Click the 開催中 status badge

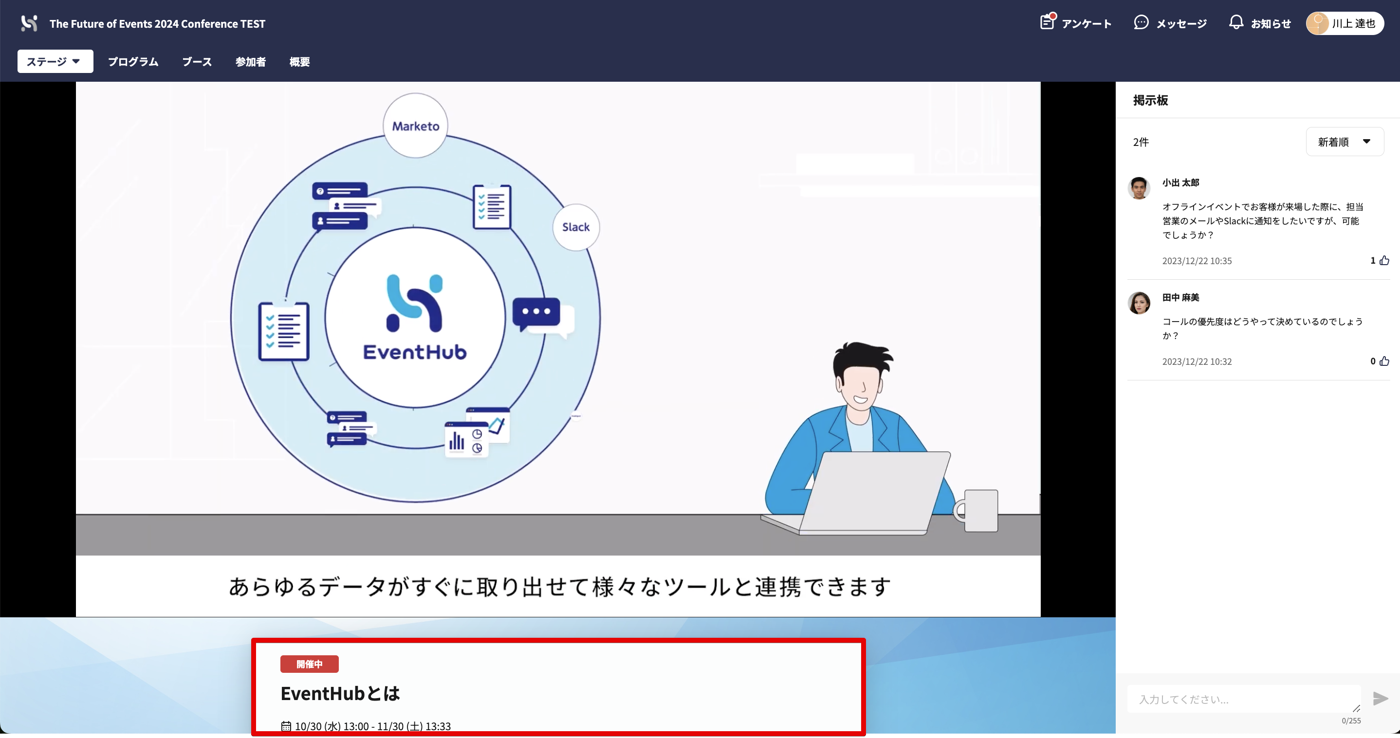[309, 664]
